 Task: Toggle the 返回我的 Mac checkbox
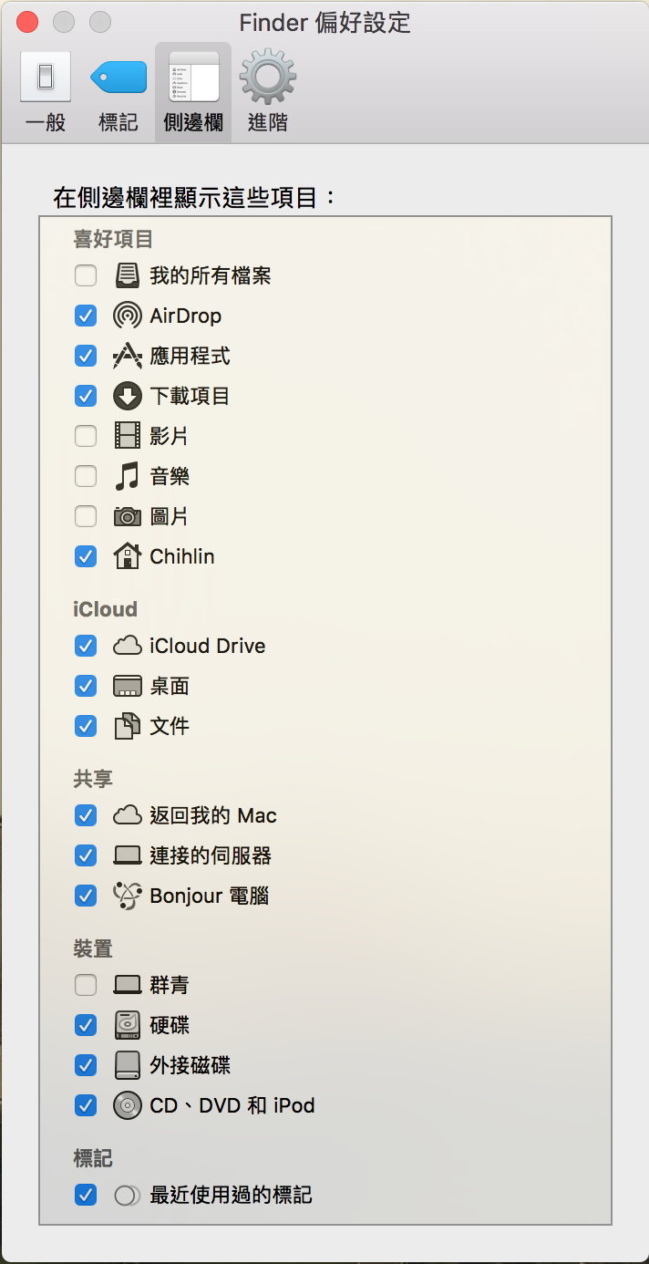[x=86, y=815]
